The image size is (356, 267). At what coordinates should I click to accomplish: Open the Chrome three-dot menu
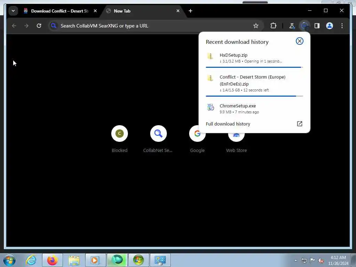pos(342,26)
